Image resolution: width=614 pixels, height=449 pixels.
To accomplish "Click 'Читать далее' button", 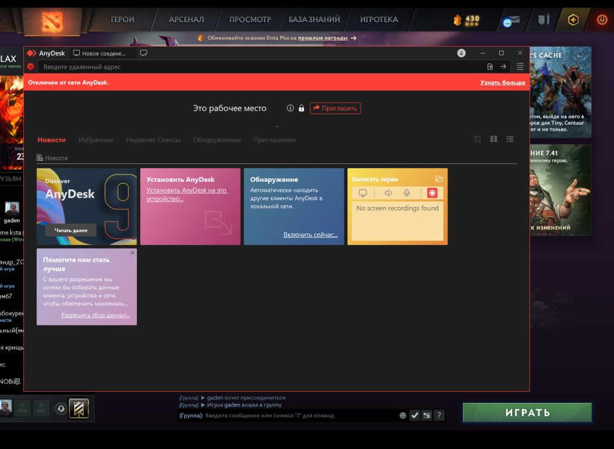I will click(71, 230).
